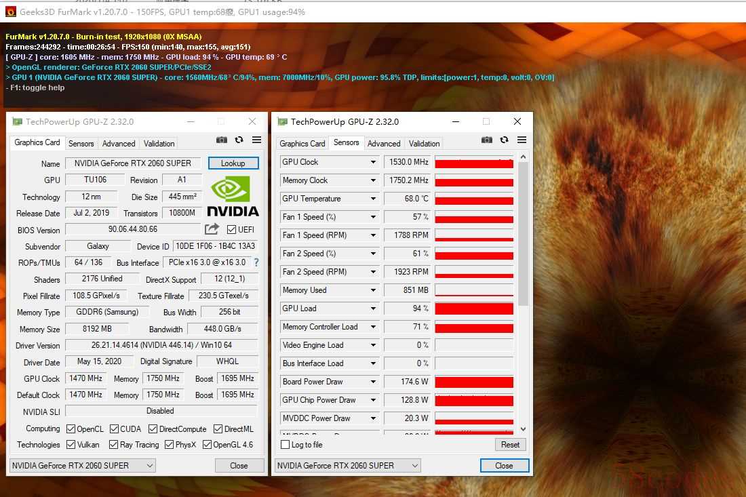
Task: Click Close button in Sensors GPU-Z window
Action: [505, 466]
